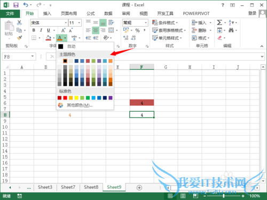
Task: Open 其他颜色(M)... more colors dialog
Action: pos(85,105)
